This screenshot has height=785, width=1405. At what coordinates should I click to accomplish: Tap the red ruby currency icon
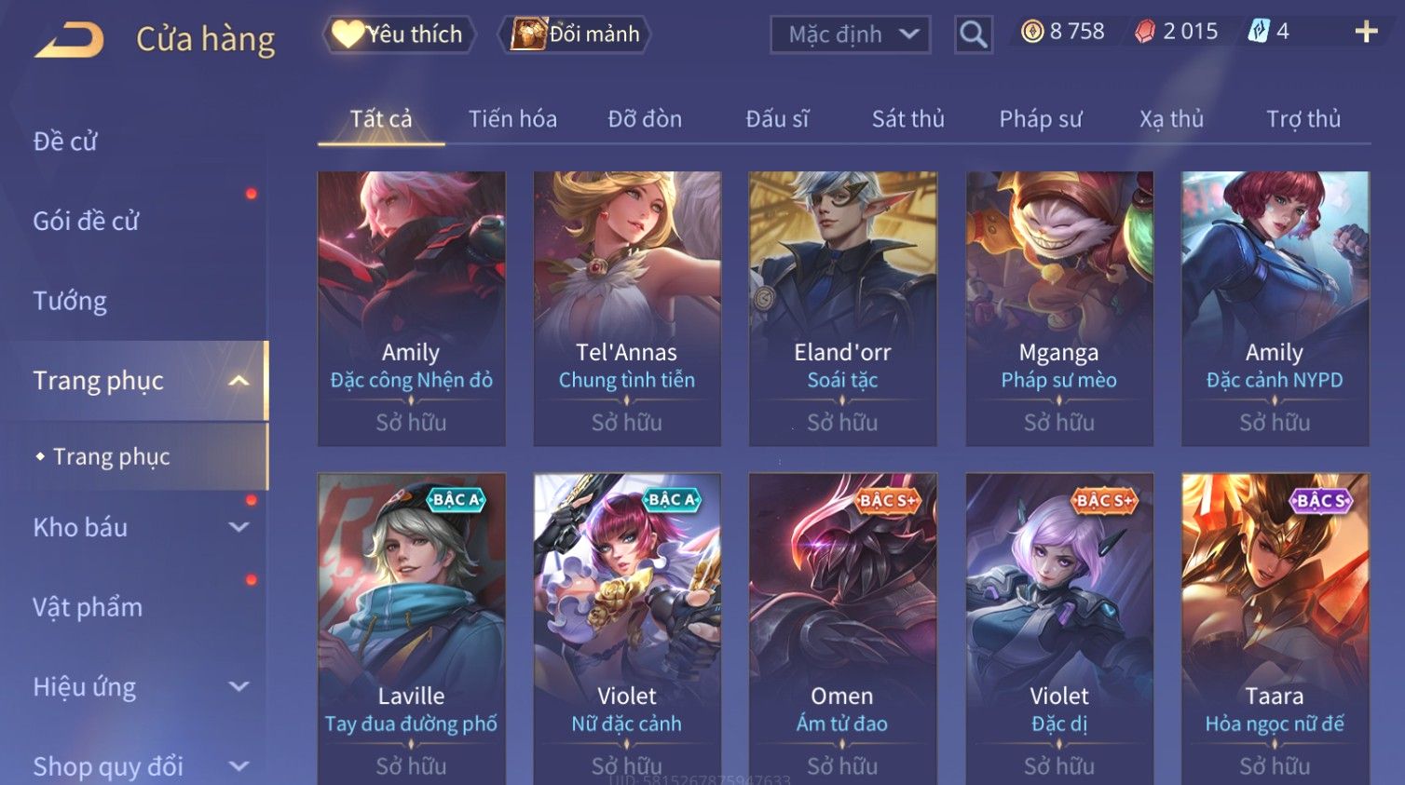pyautogui.click(x=1145, y=32)
